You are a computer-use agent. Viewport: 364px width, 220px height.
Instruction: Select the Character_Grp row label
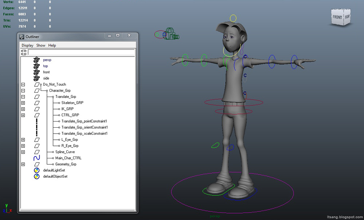coord(60,90)
